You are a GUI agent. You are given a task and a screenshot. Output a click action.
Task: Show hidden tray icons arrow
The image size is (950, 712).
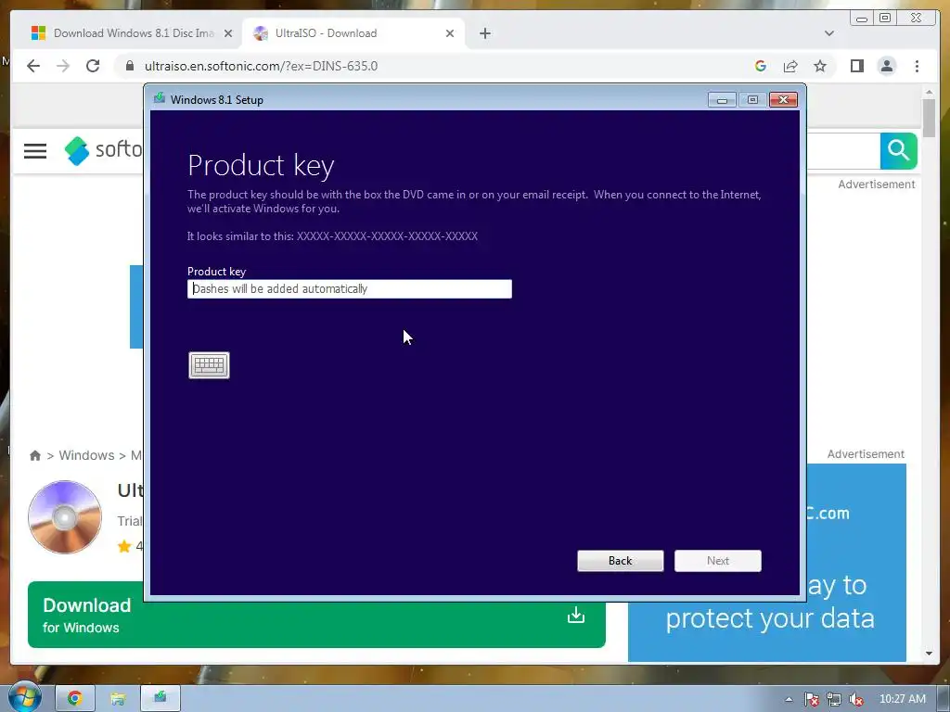pyautogui.click(x=789, y=699)
